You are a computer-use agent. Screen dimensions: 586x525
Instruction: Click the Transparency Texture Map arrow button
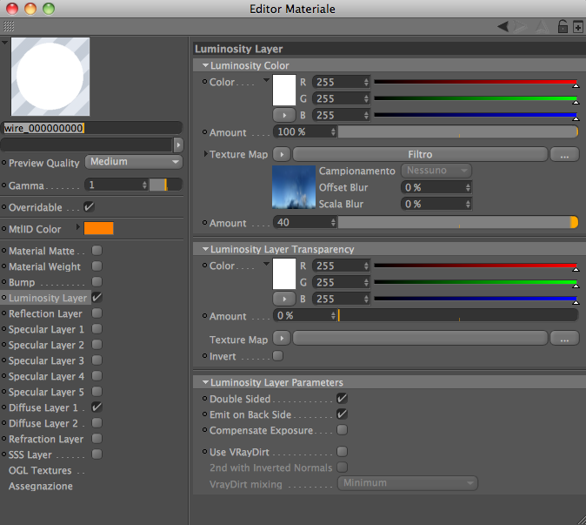[282, 339]
